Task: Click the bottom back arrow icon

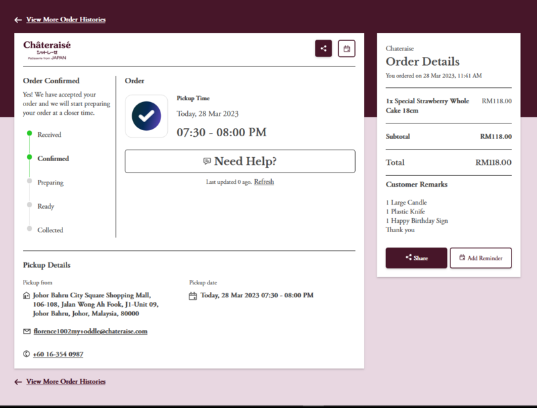Action: coord(18,382)
